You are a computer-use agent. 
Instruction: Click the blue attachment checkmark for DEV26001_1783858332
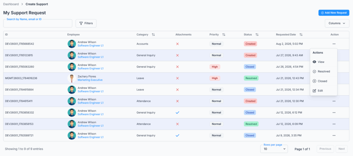(x=178, y=113)
